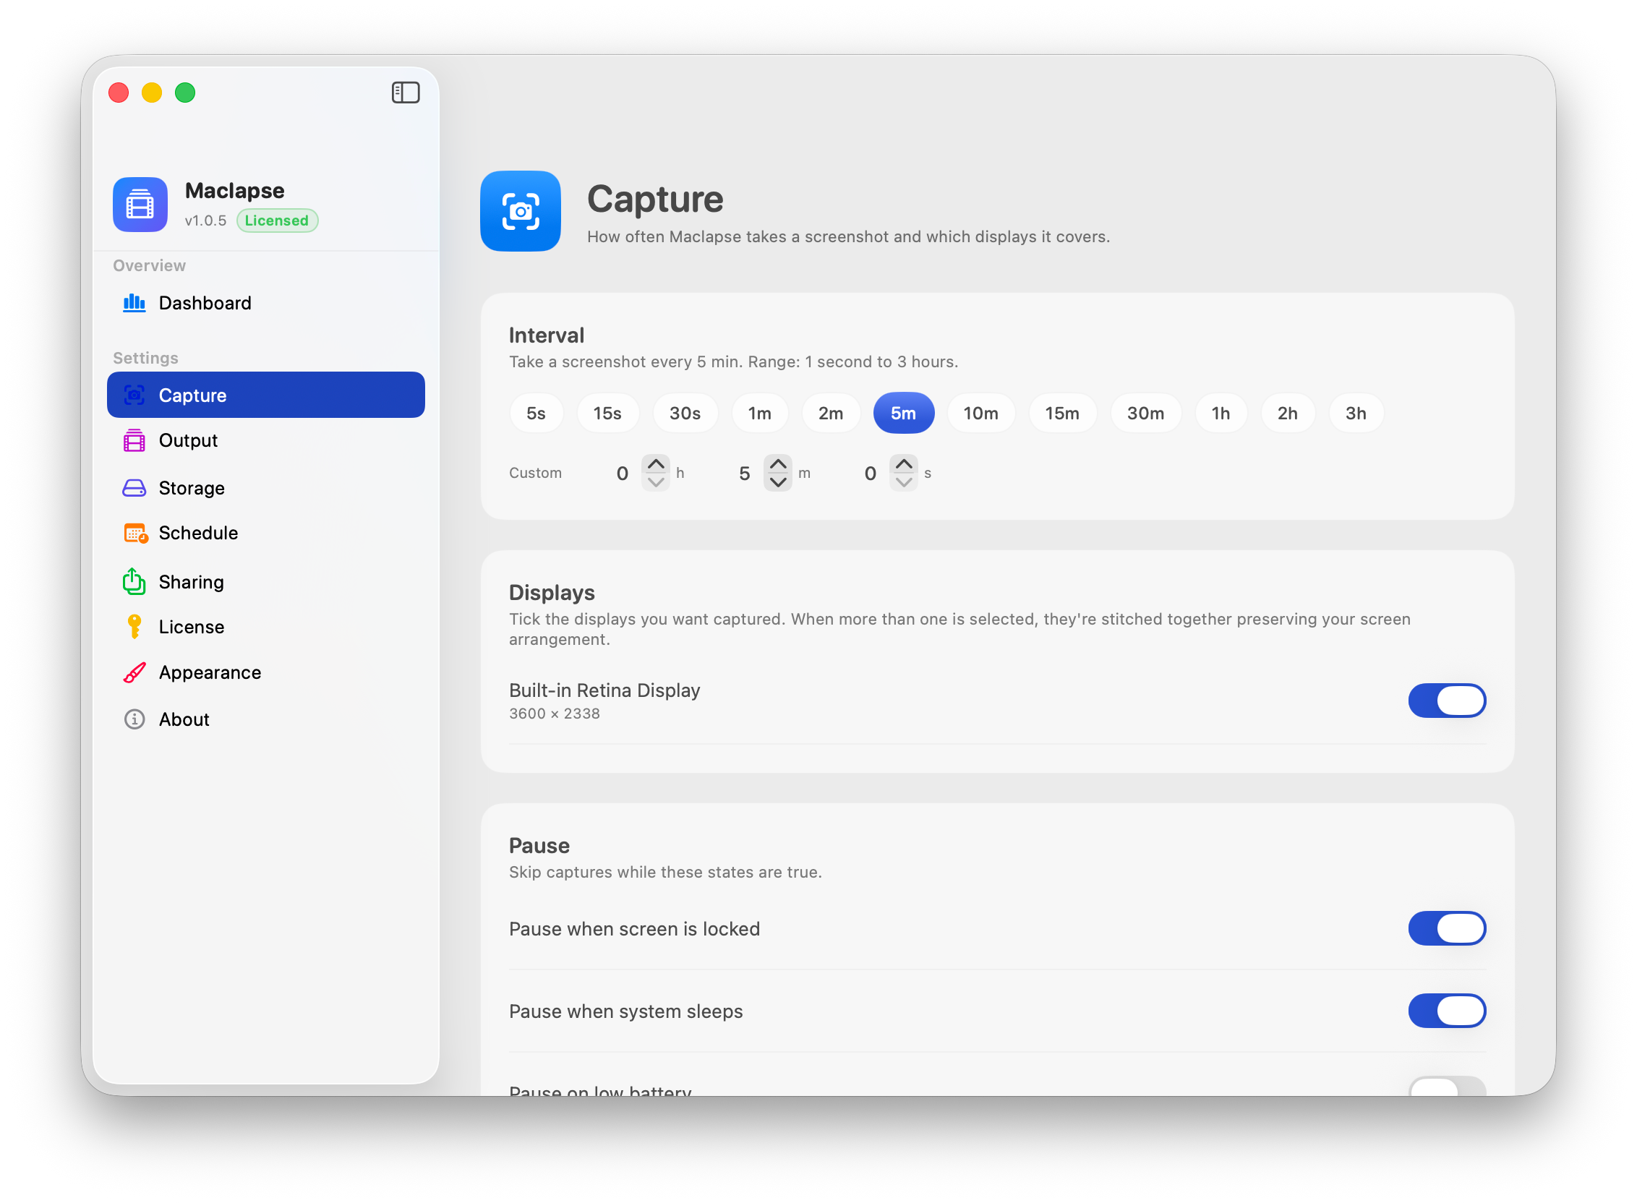Viewport: 1637px width, 1203px height.
Task: Click the Storage drive icon
Action: click(134, 488)
